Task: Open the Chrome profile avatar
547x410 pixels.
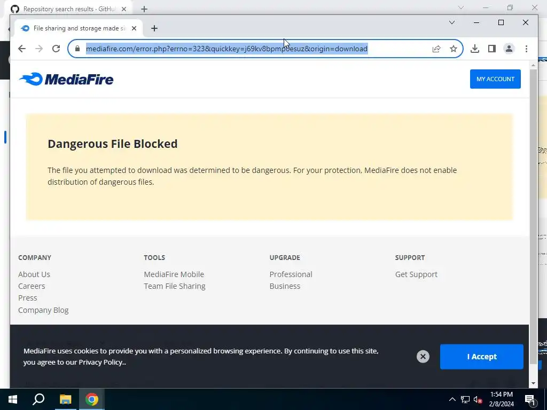Action: tap(509, 49)
